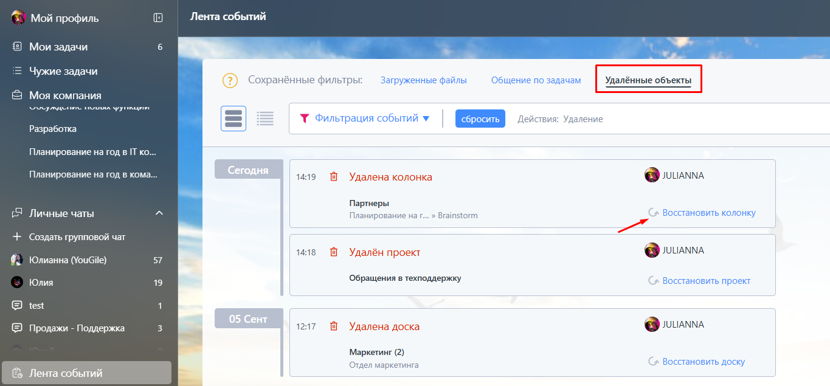This screenshot has width=830, height=386.
Task: Click restore icon next to Восстановить колонку
Action: [x=654, y=213]
